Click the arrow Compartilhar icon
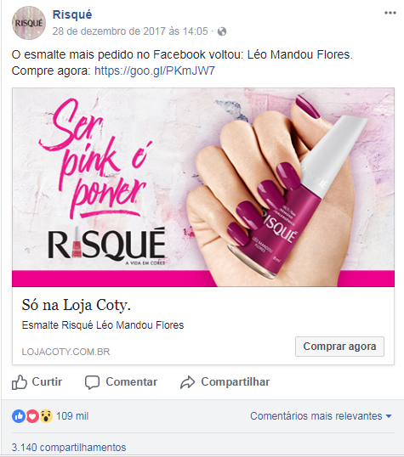Image resolution: width=404 pixels, height=457 pixels. 187,382
